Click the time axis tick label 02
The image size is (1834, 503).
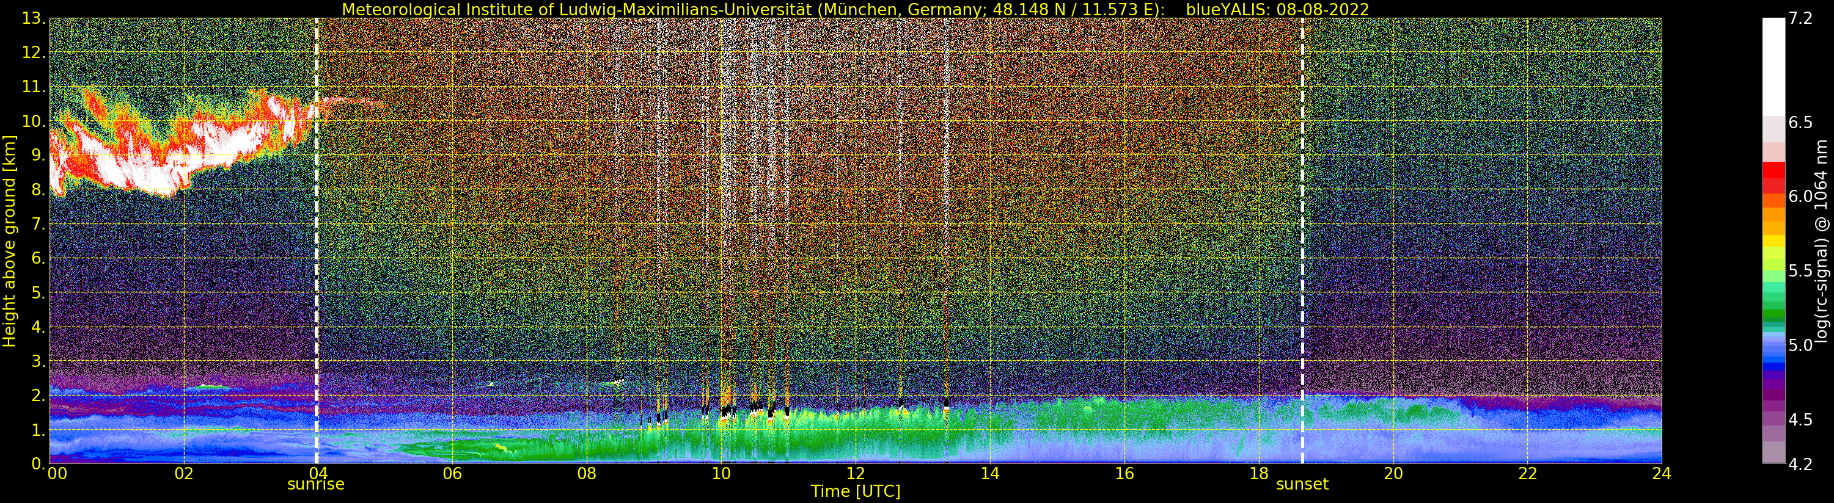click(184, 473)
